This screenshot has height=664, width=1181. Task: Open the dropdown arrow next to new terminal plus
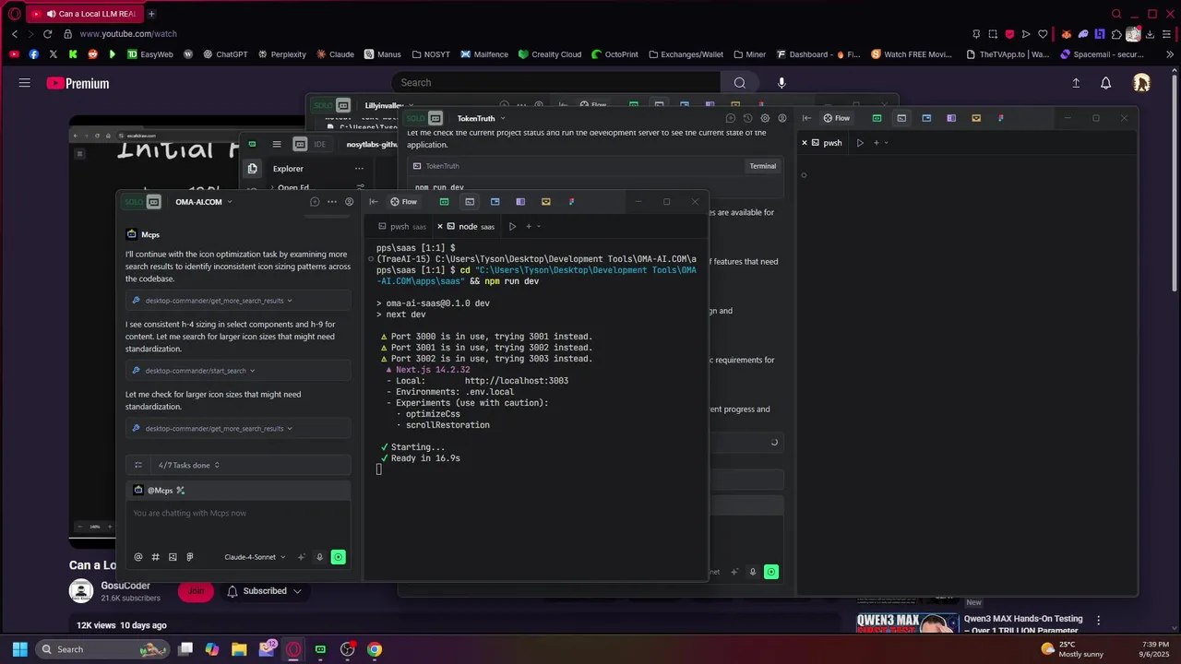[x=539, y=226]
